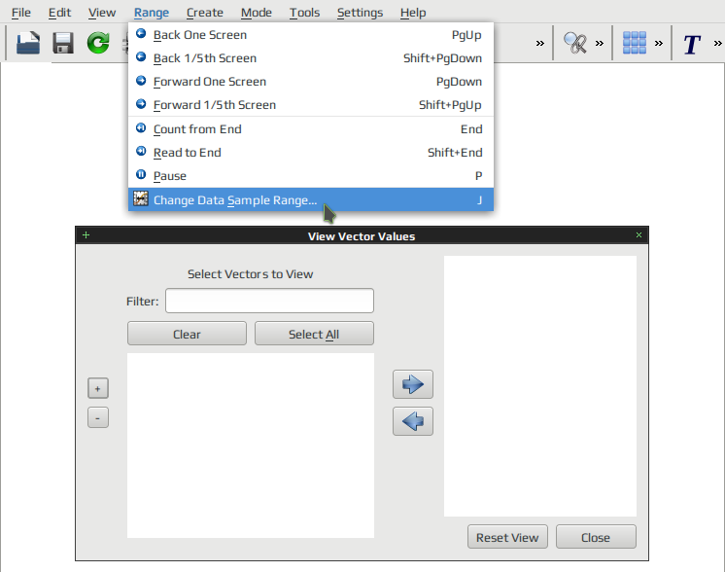The width and height of the screenshot is (725, 572).
Task: Select the text label T tool
Action: click(x=692, y=44)
